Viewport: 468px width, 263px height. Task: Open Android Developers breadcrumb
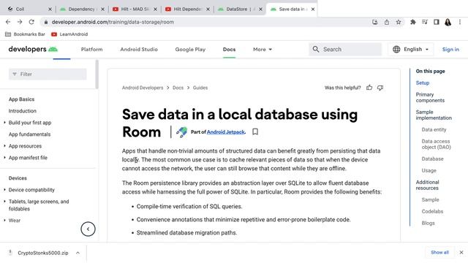tap(143, 88)
